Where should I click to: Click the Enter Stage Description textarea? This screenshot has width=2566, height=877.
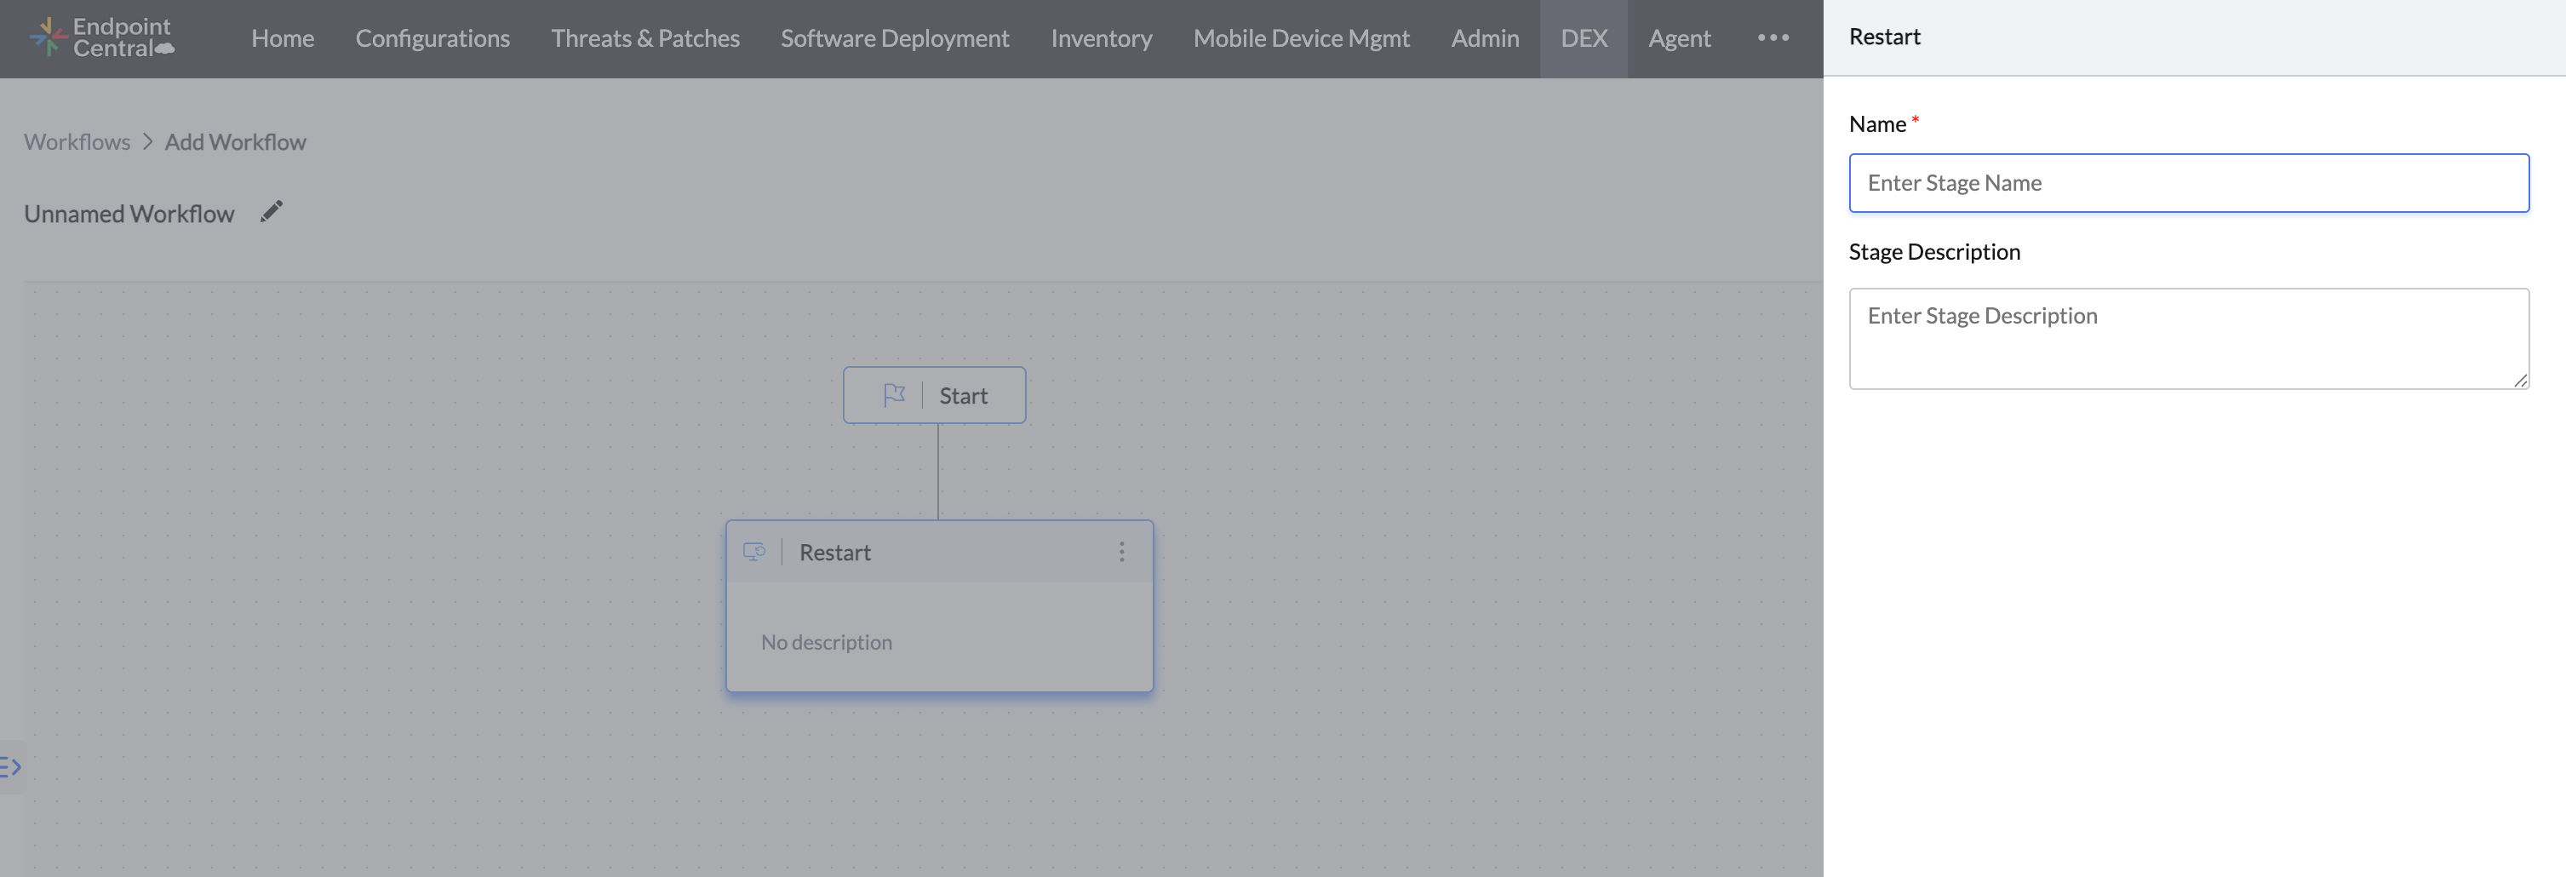2187,339
